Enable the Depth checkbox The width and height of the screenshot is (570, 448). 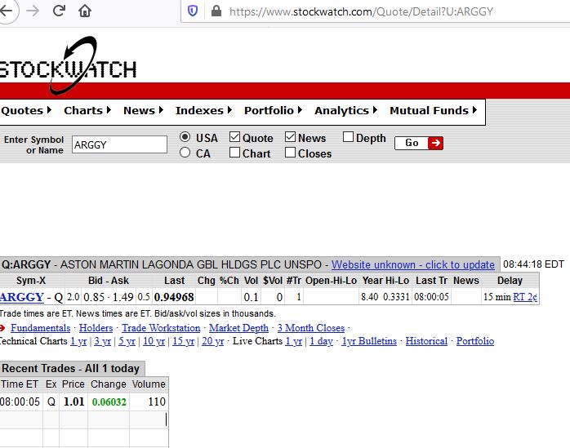tap(348, 137)
